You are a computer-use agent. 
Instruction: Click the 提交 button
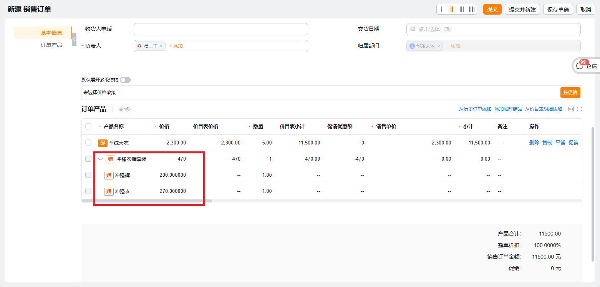point(492,9)
